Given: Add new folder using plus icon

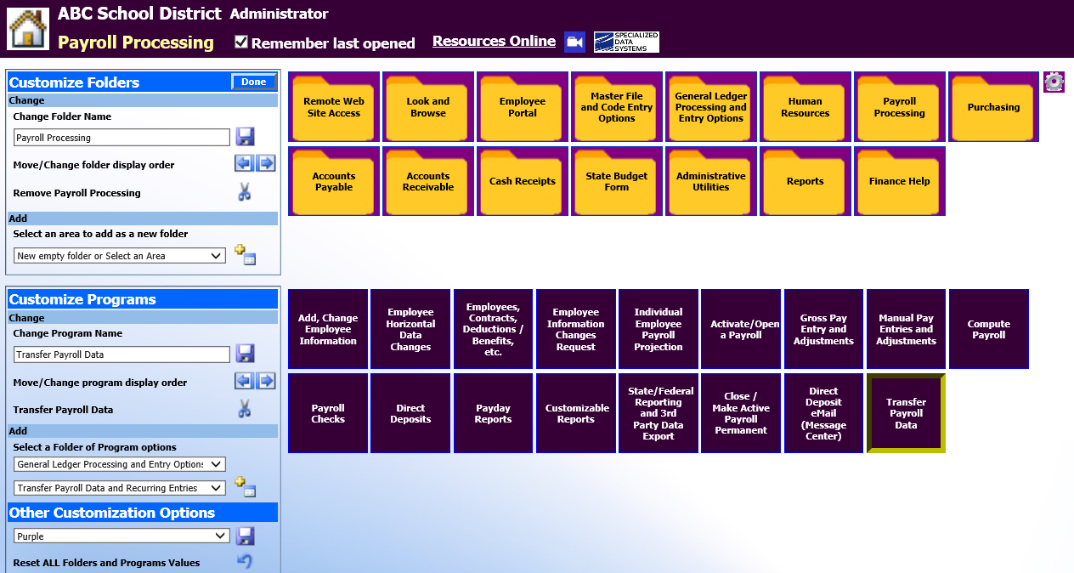Looking at the screenshot, I should [x=245, y=255].
